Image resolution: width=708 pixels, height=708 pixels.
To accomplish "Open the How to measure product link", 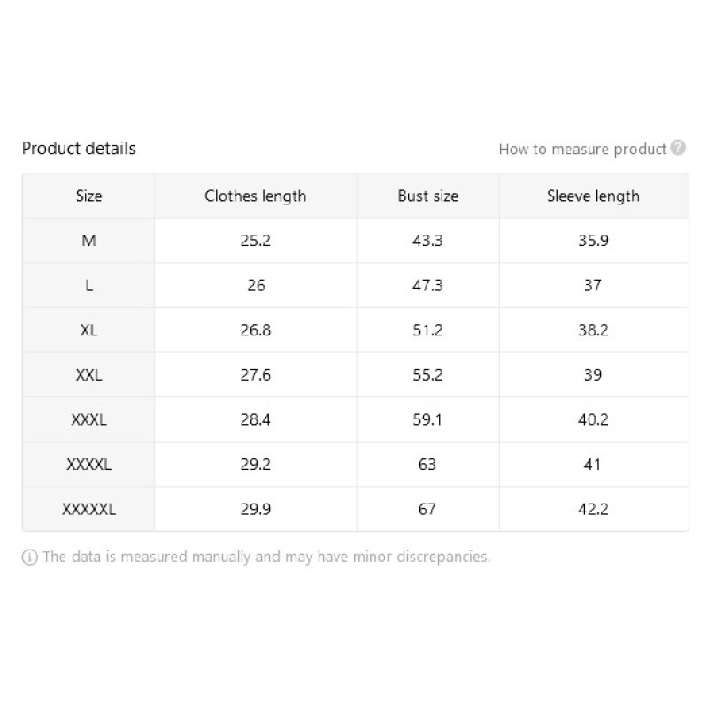I will [x=582, y=149].
